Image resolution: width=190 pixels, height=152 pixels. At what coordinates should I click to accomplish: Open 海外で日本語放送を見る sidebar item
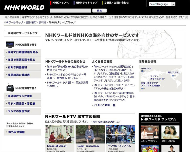tap(23, 52)
